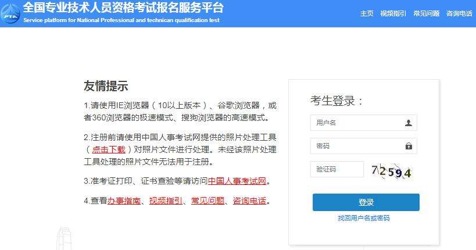Open the 办事指南 link in tip 4
The height and width of the screenshot is (250, 476).
124,201
